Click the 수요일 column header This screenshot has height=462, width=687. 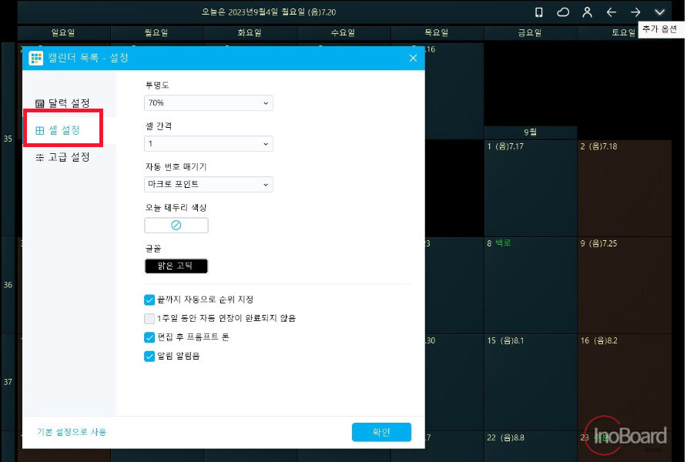click(x=343, y=32)
